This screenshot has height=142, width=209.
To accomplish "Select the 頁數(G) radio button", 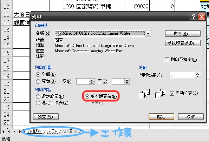I will (x=38, y=81).
